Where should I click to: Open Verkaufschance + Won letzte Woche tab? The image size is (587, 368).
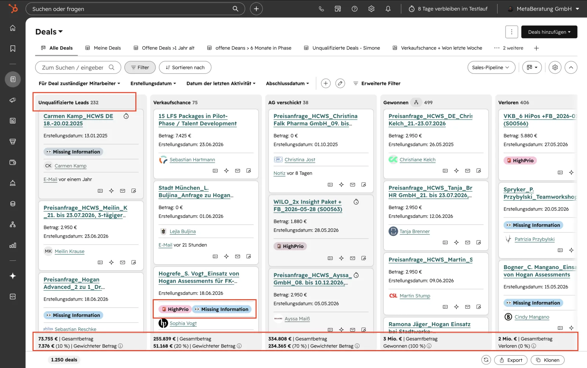point(437,48)
